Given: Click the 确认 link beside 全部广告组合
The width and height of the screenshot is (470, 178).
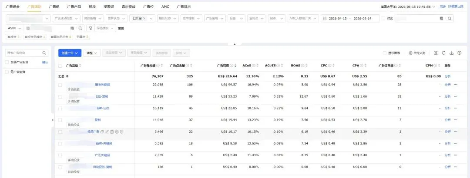Looking at the screenshot, I should (45, 62).
